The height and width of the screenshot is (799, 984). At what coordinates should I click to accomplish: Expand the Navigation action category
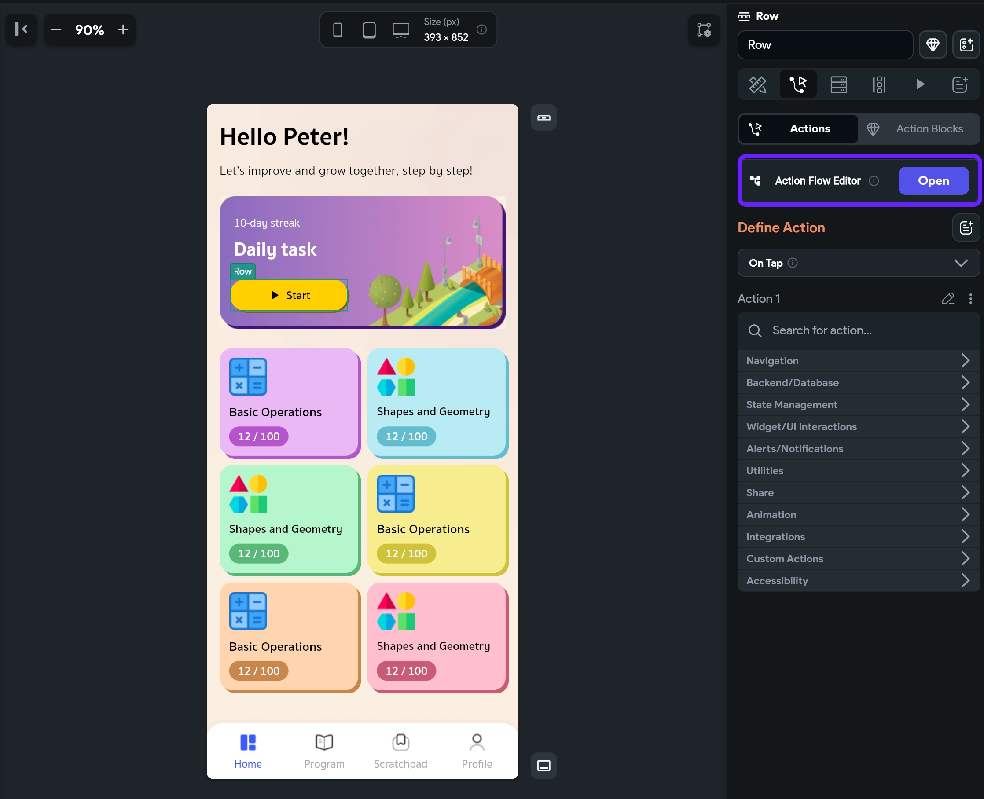click(x=858, y=361)
